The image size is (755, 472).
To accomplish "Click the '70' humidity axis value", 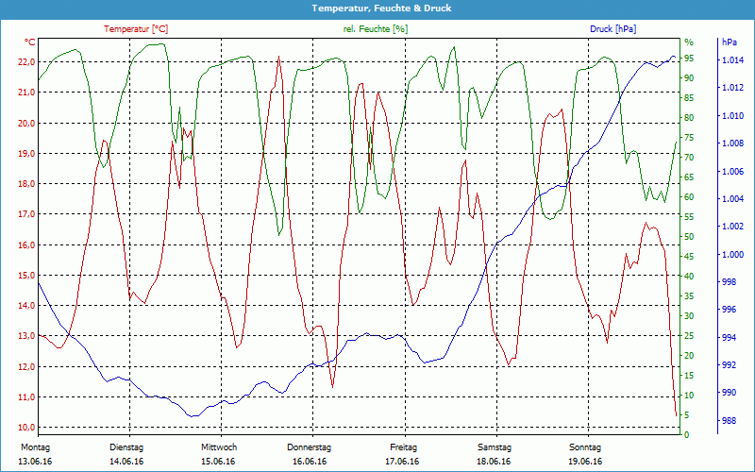I will click(x=689, y=157).
